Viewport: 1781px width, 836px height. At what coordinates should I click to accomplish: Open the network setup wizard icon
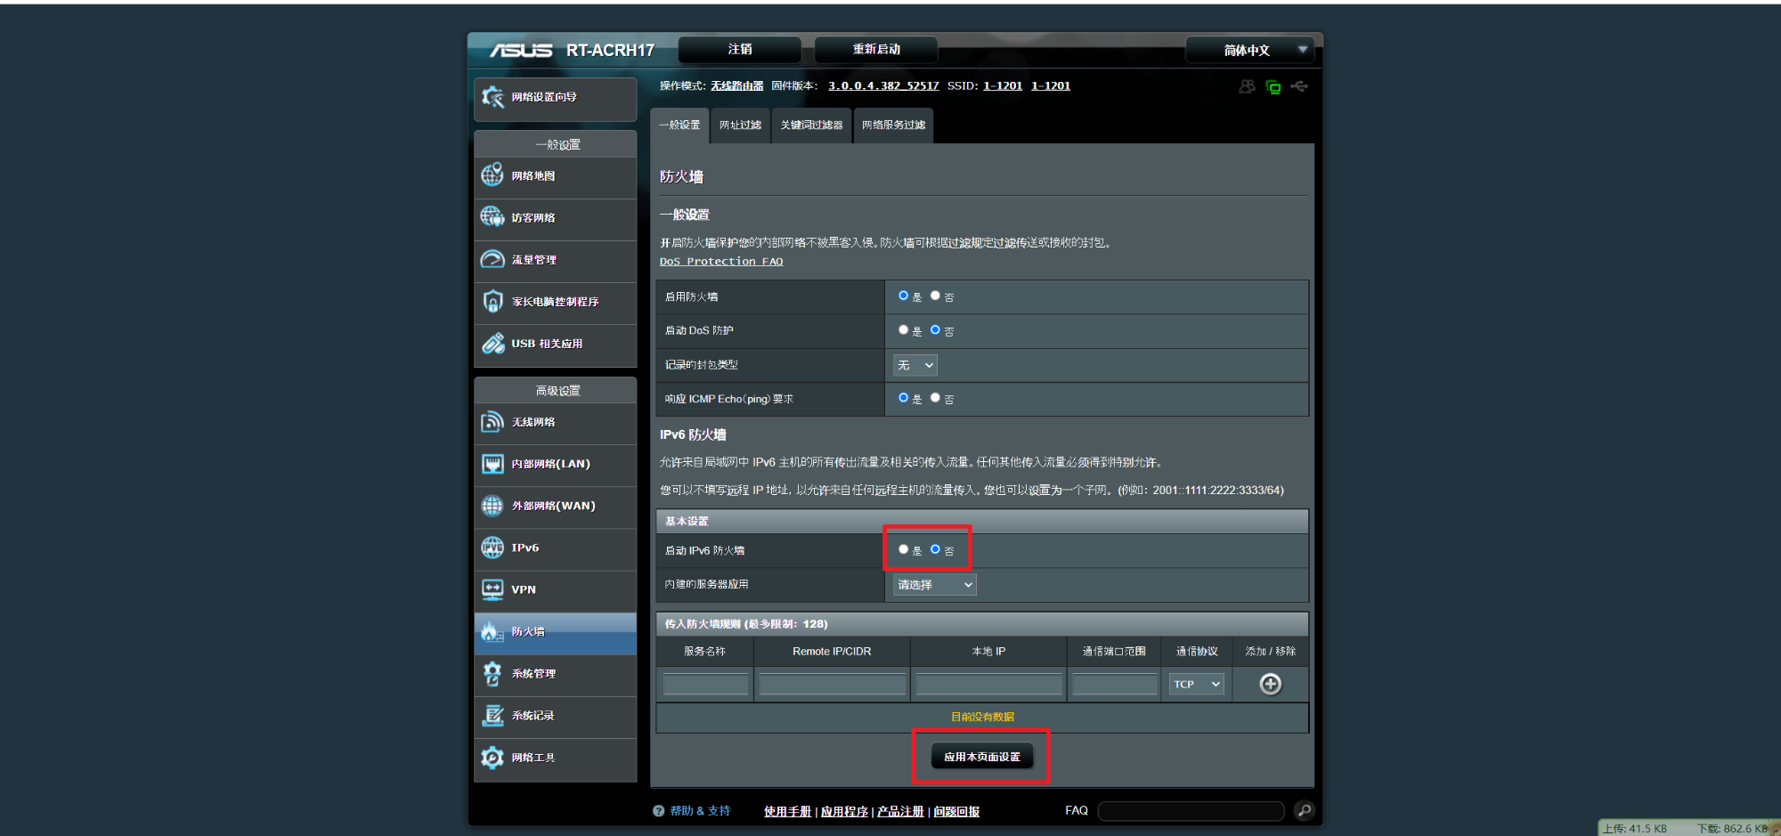pos(492,97)
